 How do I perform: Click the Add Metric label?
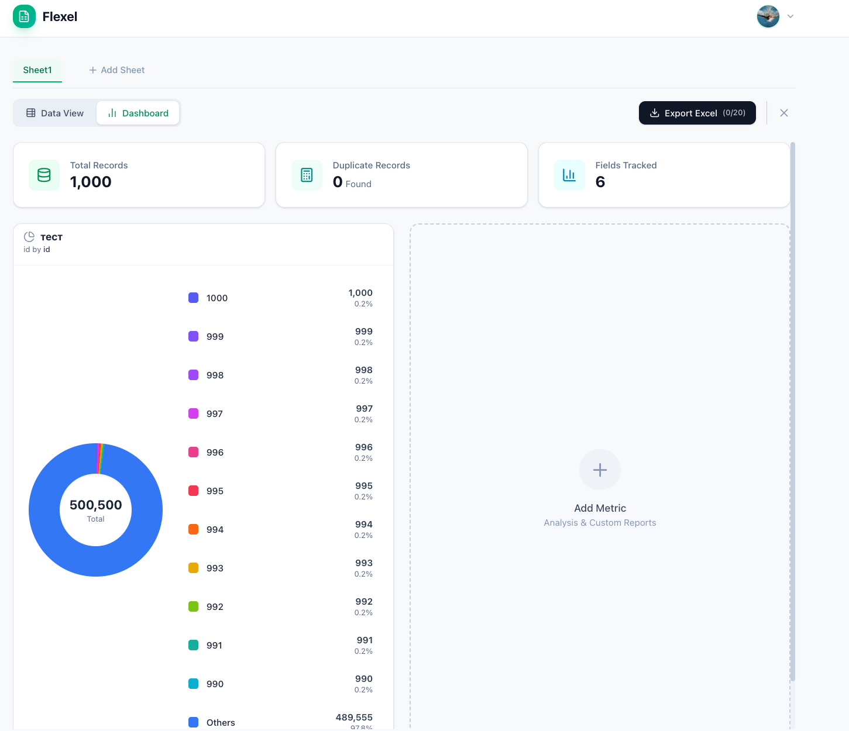[x=600, y=508]
